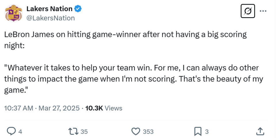
Task: Click the Mar 27, 2025 date
Action: coord(59,108)
